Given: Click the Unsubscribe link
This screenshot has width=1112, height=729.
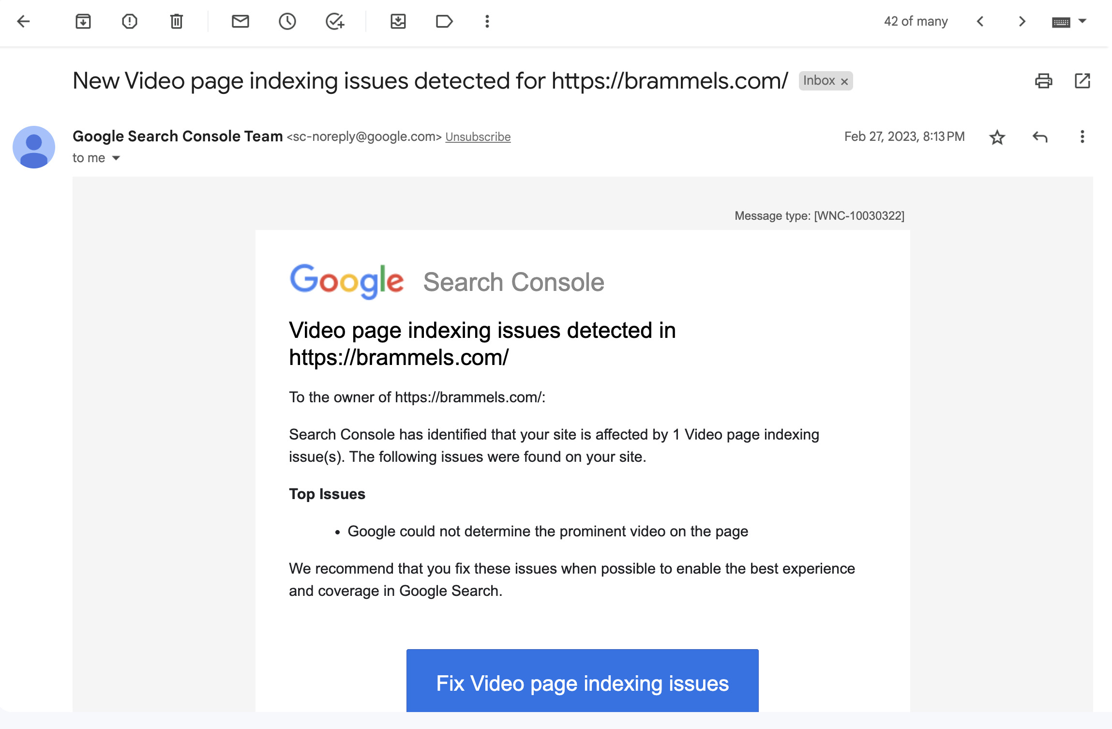Looking at the screenshot, I should coord(478,137).
